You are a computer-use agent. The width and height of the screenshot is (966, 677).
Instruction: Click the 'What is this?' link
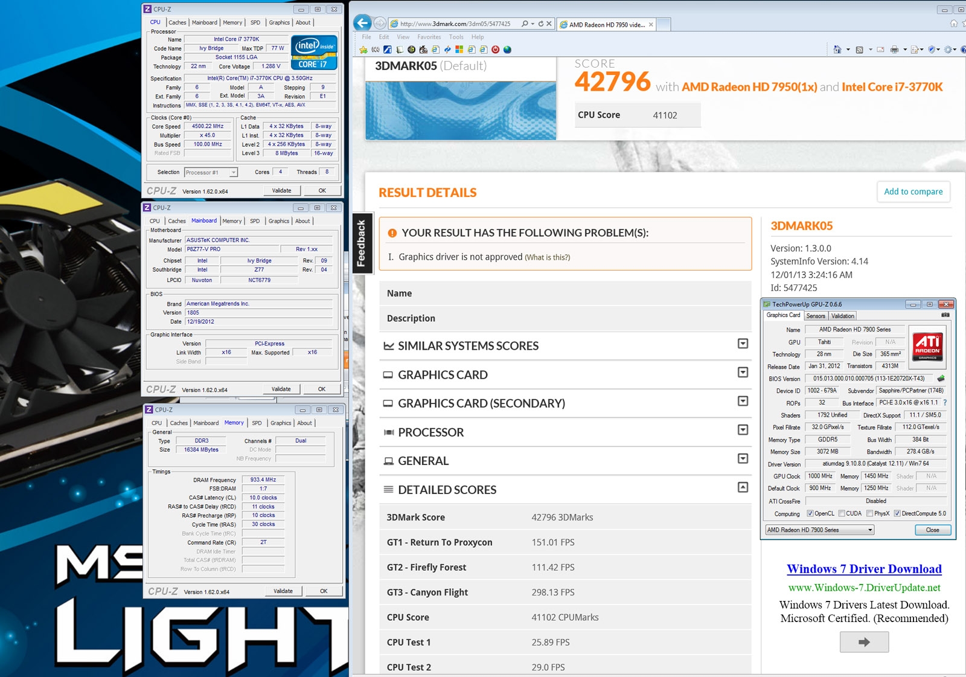[x=547, y=257]
